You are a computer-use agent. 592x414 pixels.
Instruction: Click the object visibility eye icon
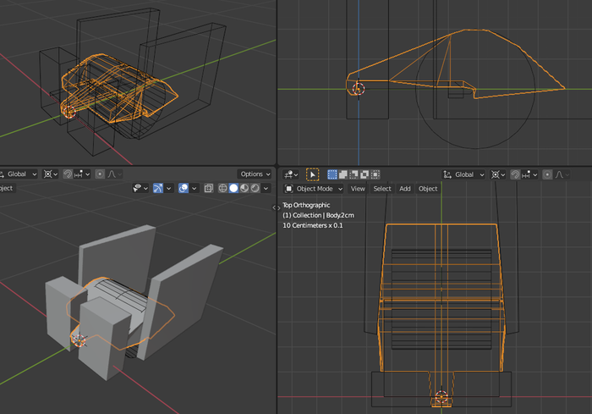[x=138, y=188]
